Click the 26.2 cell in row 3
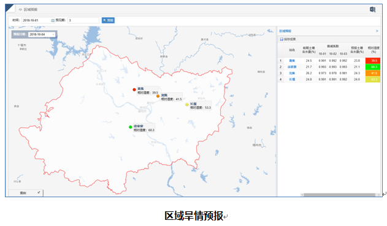The width and height of the screenshot is (387, 226). pos(308,73)
